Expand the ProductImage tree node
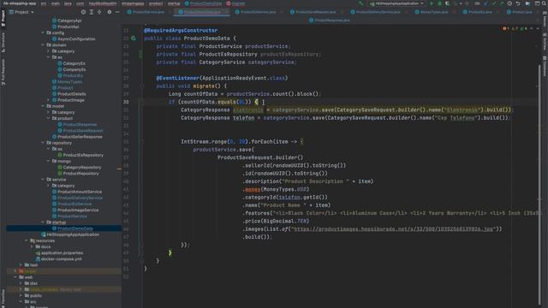The width and height of the screenshot is (548, 308). (x=49, y=100)
